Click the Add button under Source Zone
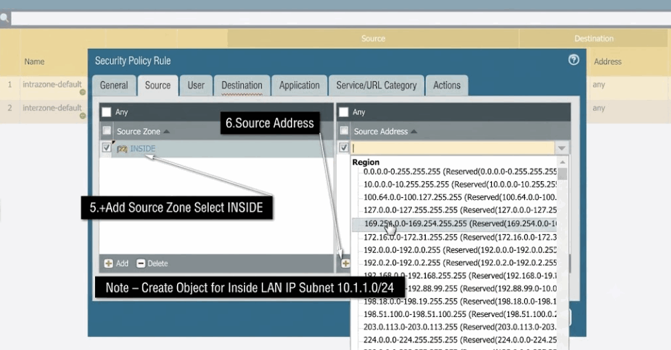This screenshot has width=671, height=350. [116, 264]
